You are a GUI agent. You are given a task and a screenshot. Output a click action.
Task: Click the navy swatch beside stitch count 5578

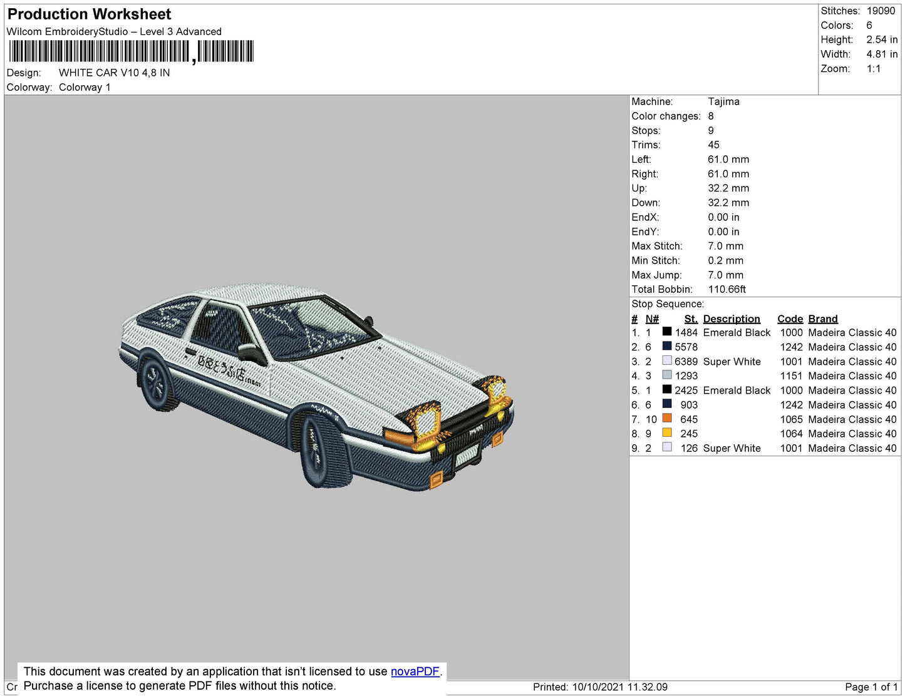coord(667,346)
